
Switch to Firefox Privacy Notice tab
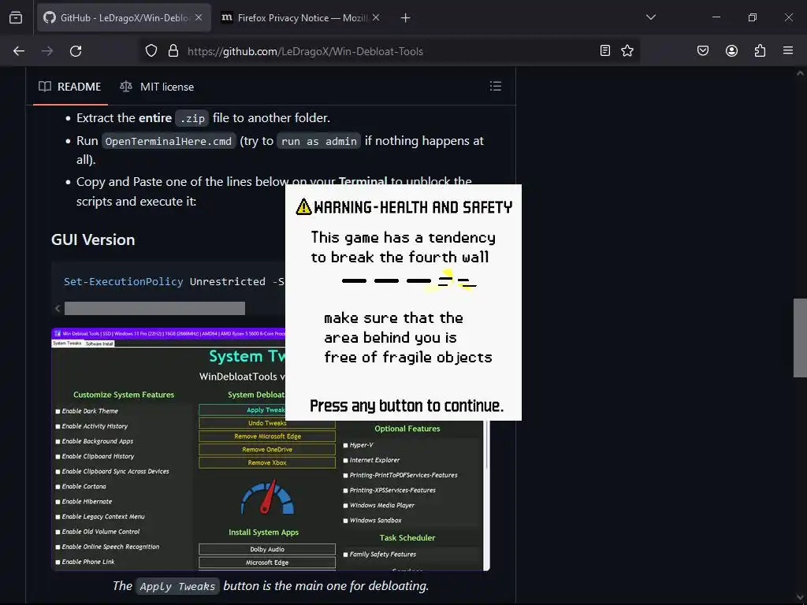click(x=301, y=18)
